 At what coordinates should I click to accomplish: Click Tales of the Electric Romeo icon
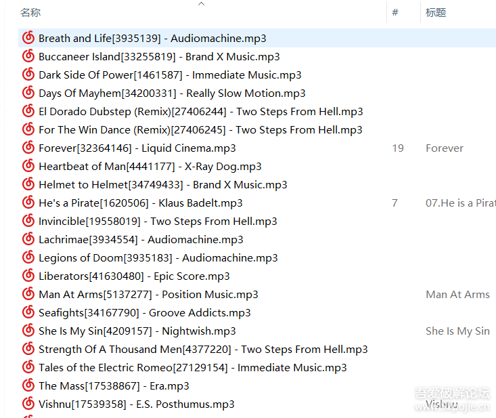click(28, 367)
